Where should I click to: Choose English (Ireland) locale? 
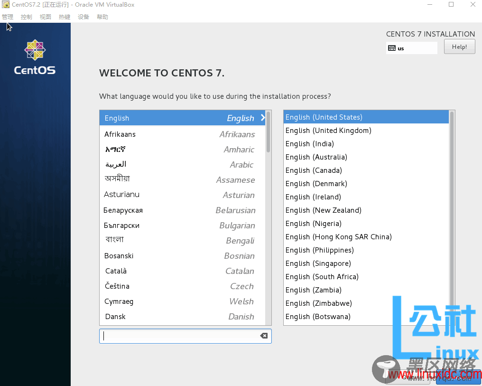coord(366,197)
